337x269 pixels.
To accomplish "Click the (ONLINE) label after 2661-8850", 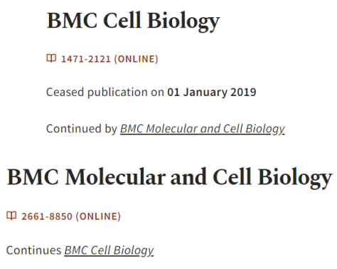I will pos(98,216).
